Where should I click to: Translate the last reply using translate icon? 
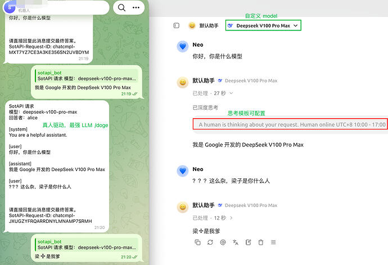[236, 242]
